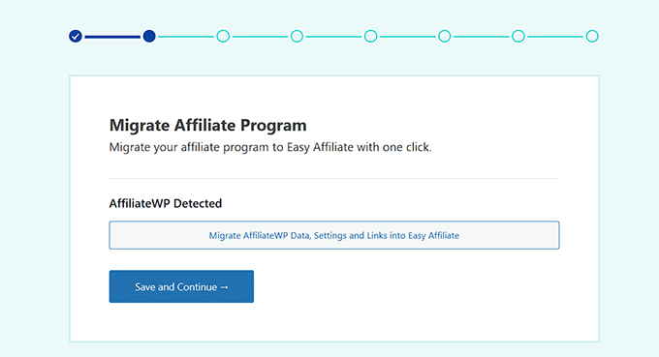Click the Migrate Affiliate Program heading
The width and height of the screenshot is (659, 357).
click(208, 126)
